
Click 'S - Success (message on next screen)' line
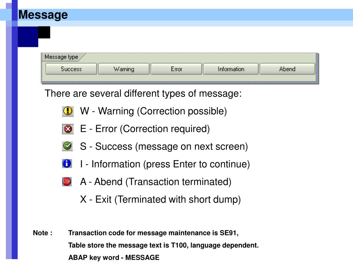[164, 146]
